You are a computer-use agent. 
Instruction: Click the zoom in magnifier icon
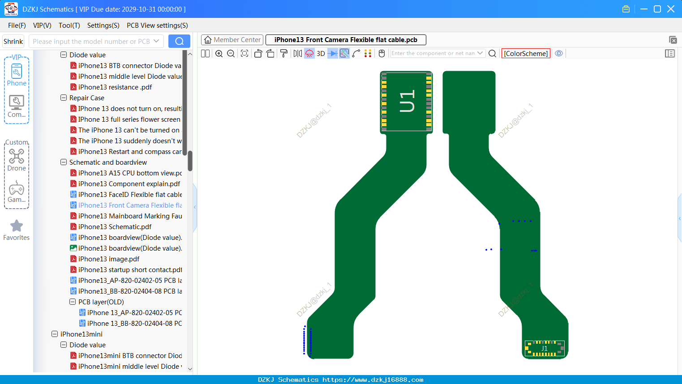[x=219, y=53]
